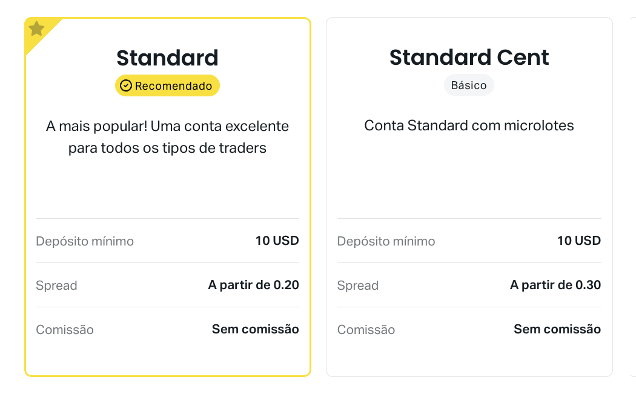
Task: Click Spread label in Standard Cent card
Action: 358,285
